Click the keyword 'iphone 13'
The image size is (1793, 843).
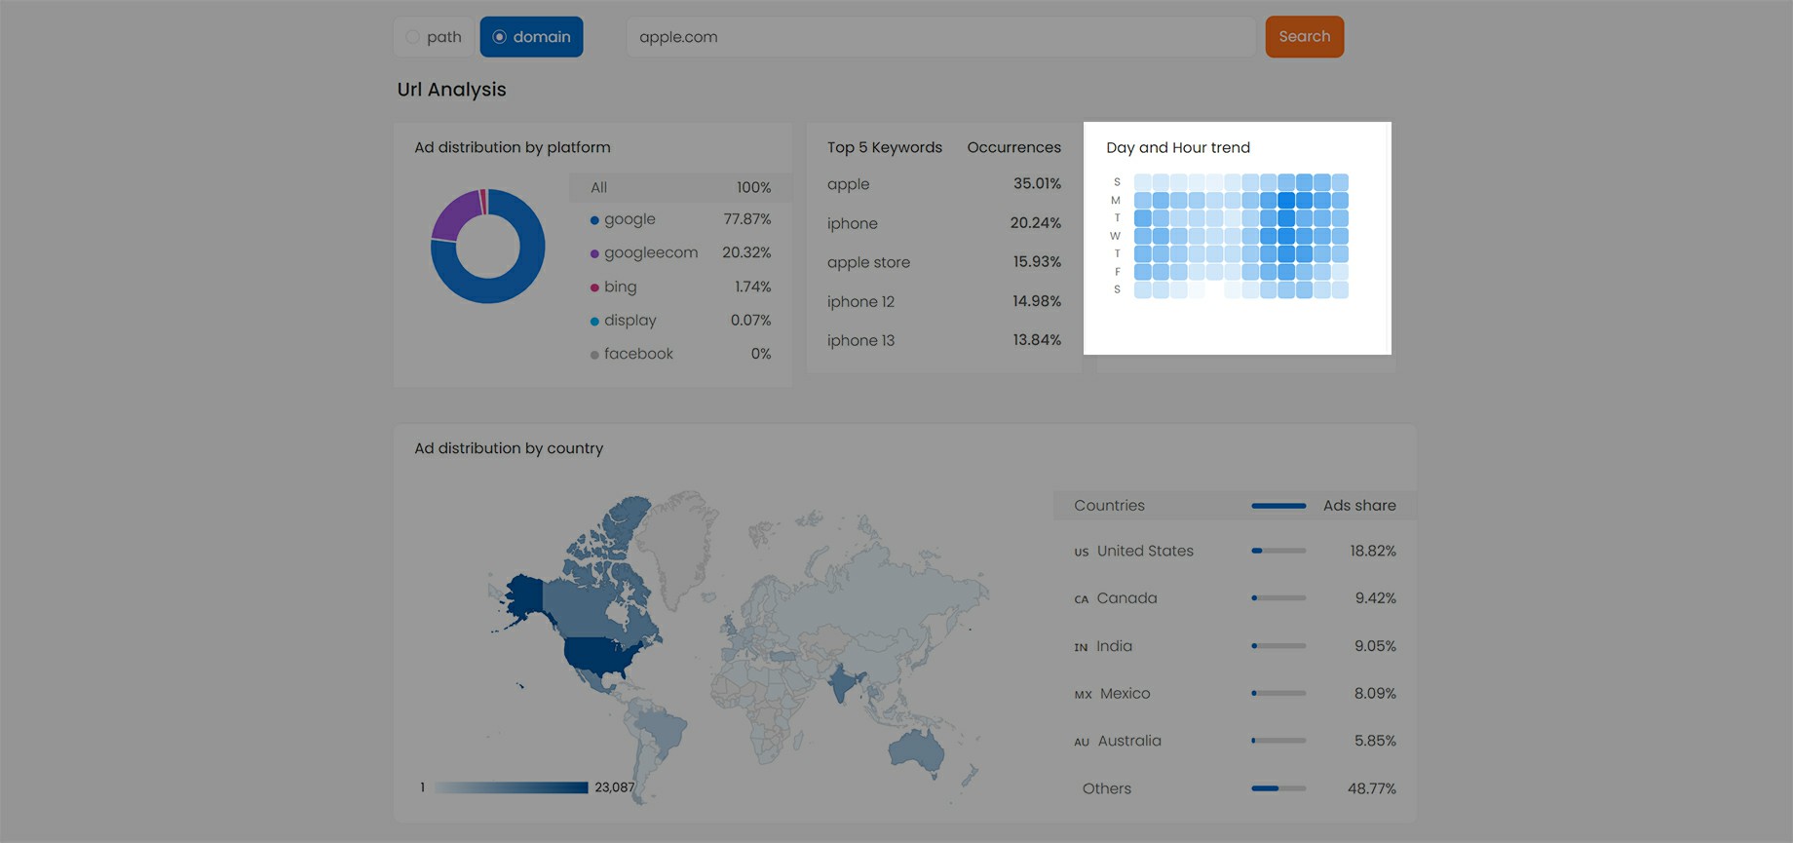860,341
